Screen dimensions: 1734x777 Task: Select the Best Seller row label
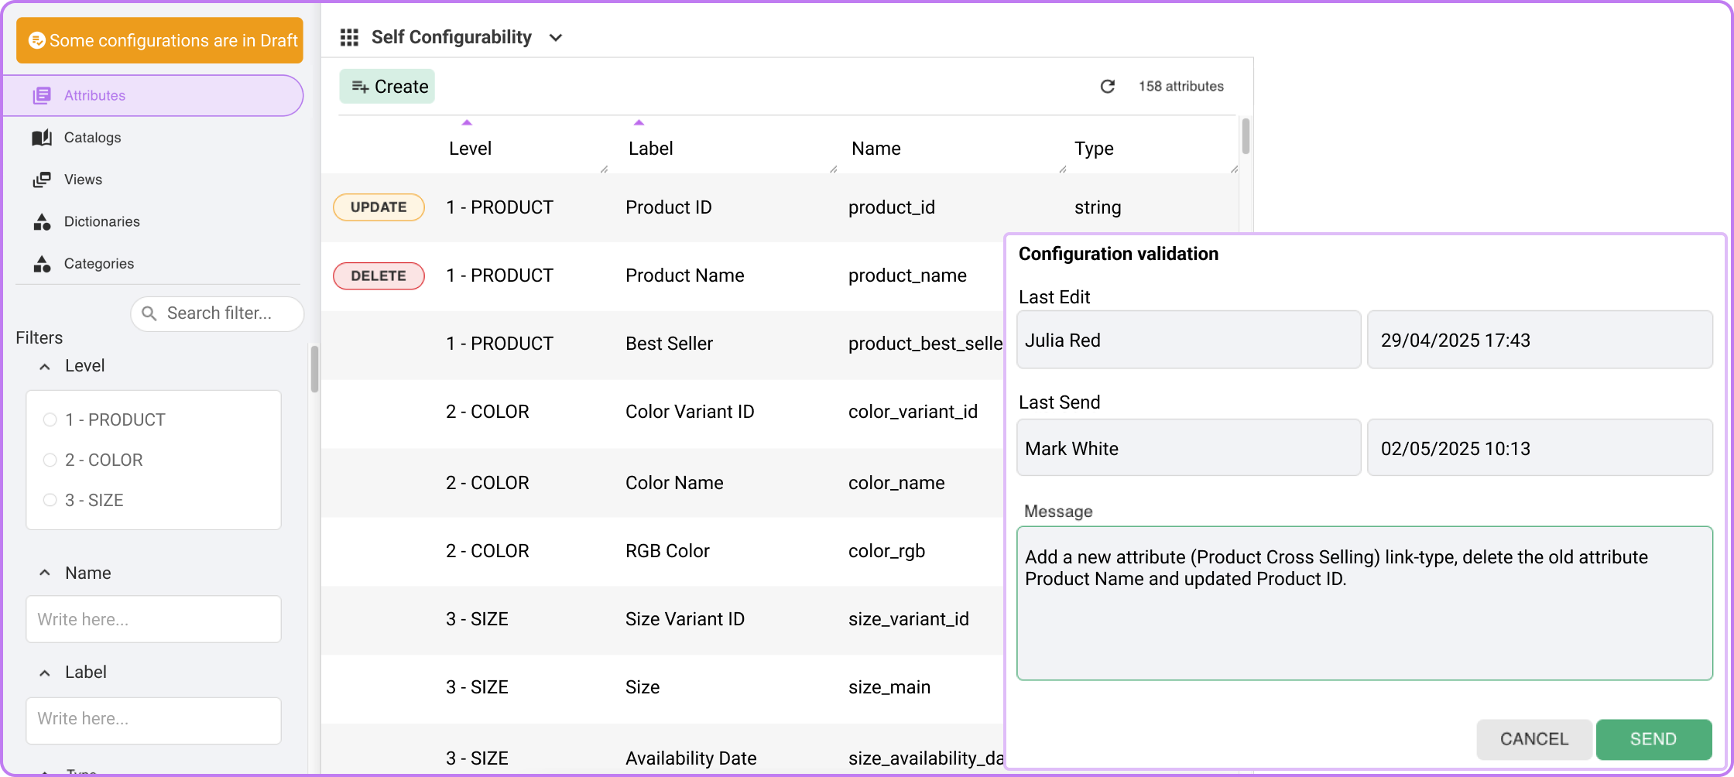[669, 344]
